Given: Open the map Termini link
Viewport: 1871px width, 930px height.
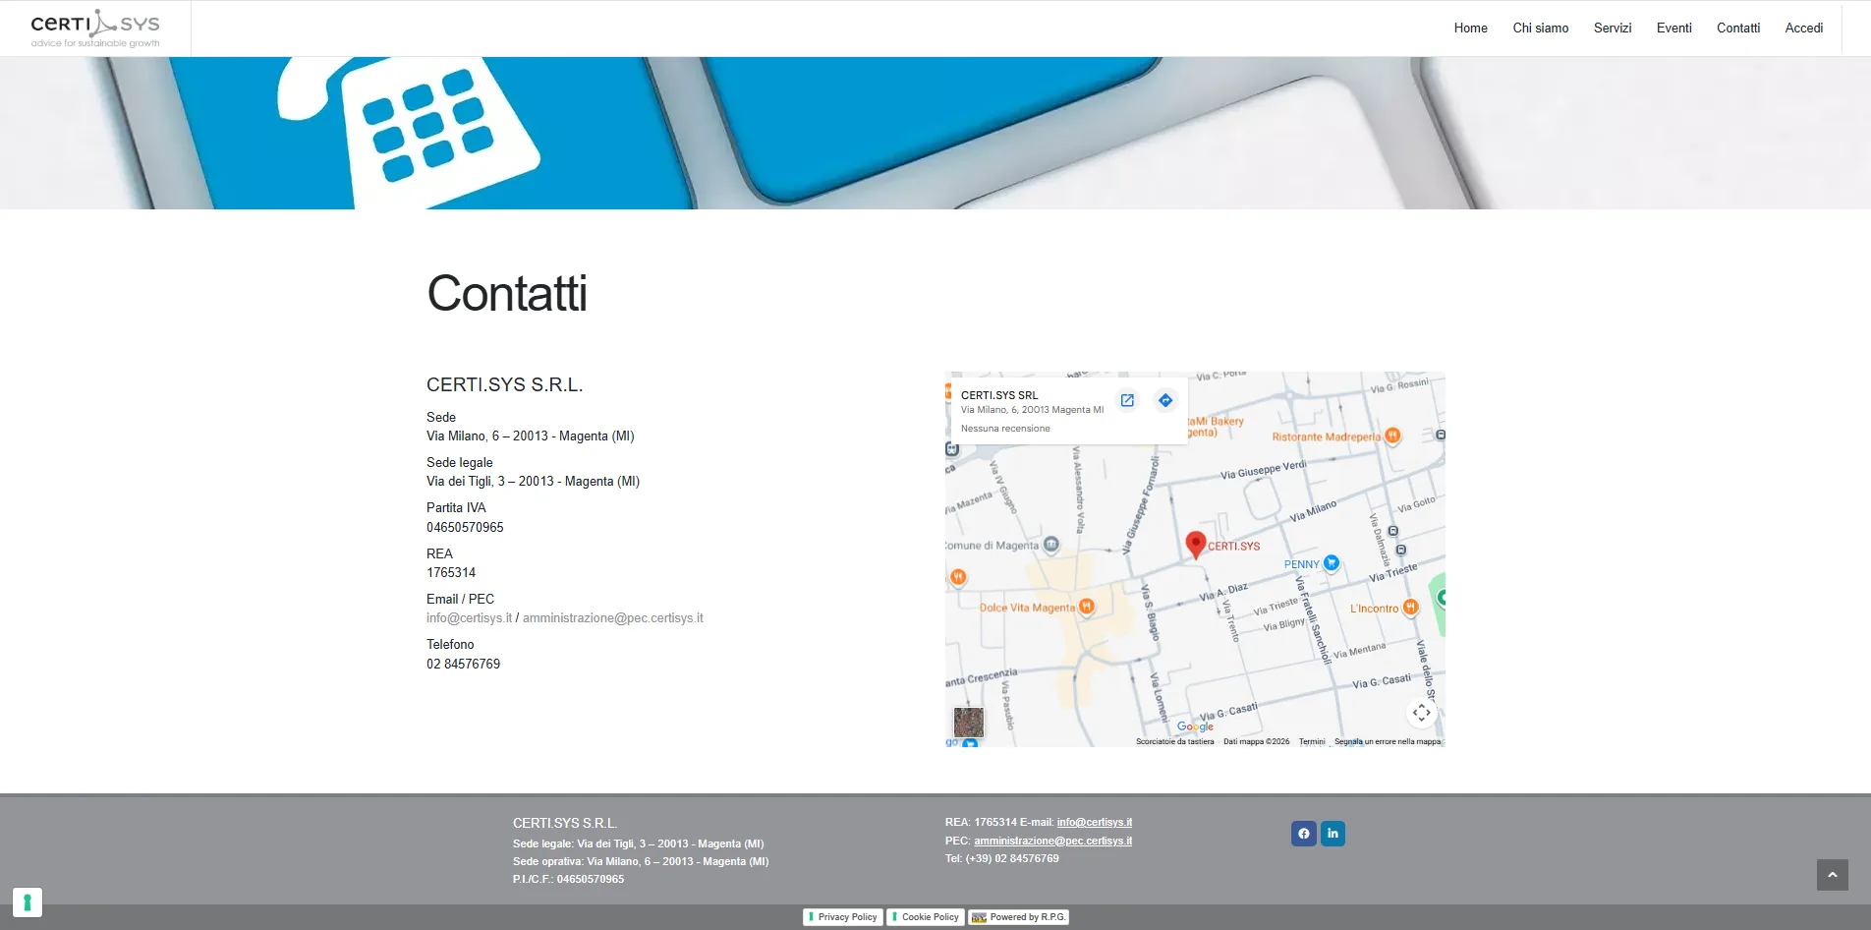Looking at the screenshot, I should 1311,742.
